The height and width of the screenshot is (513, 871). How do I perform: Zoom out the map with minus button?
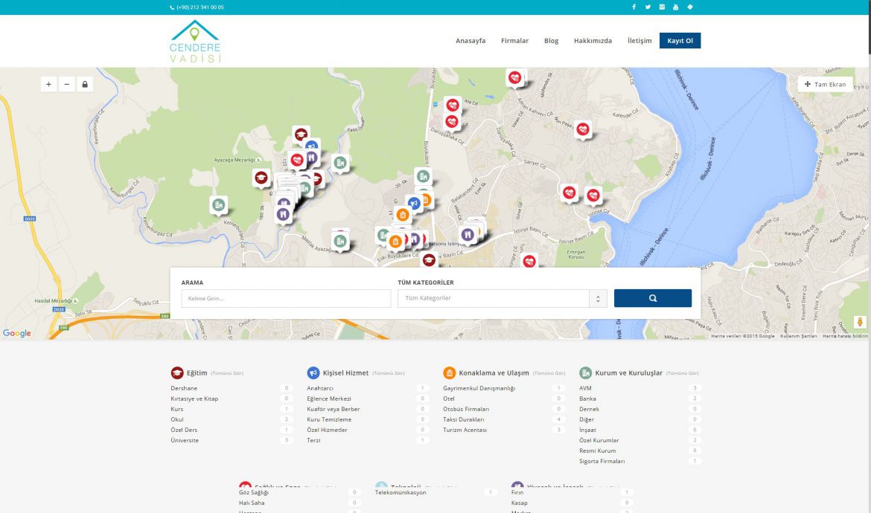(x=67, y=85)
